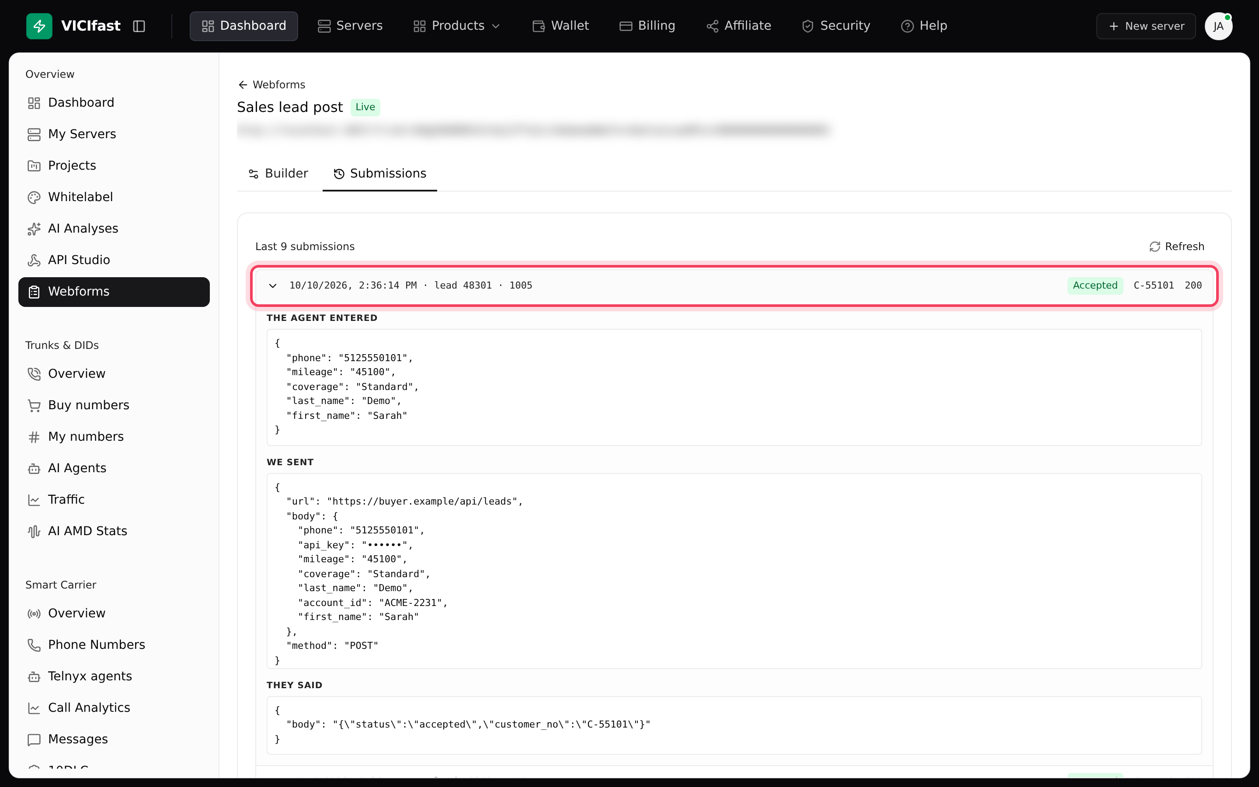
Task: Open the Dashboard top navigation item
Action: pos(243,26)
